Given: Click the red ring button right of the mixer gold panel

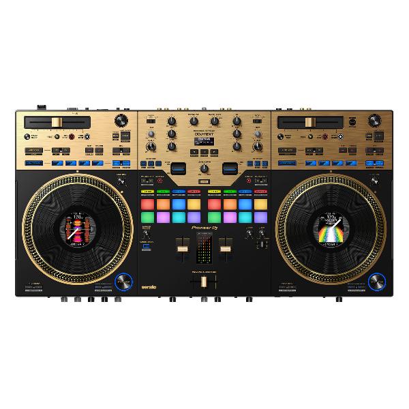Looking at the screenshot, I should point(249,181).
